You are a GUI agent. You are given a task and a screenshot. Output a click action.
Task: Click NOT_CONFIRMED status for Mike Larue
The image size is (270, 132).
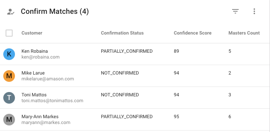[x=120, y=73]
